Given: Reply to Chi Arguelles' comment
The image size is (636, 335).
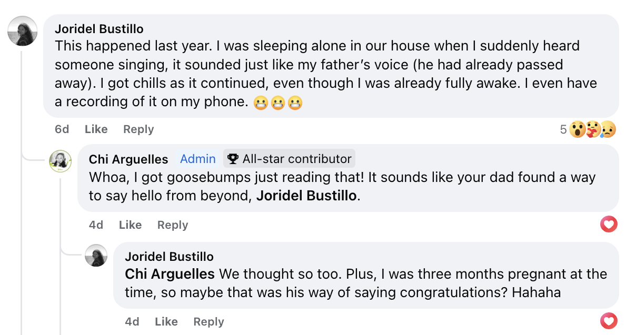Looking at the screenshot, I should pyautogui.click(x=172, y=225).
